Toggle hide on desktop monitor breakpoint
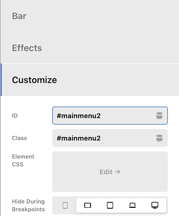Image resolution: width=179 pixels, height=216 pixels. 155,205
